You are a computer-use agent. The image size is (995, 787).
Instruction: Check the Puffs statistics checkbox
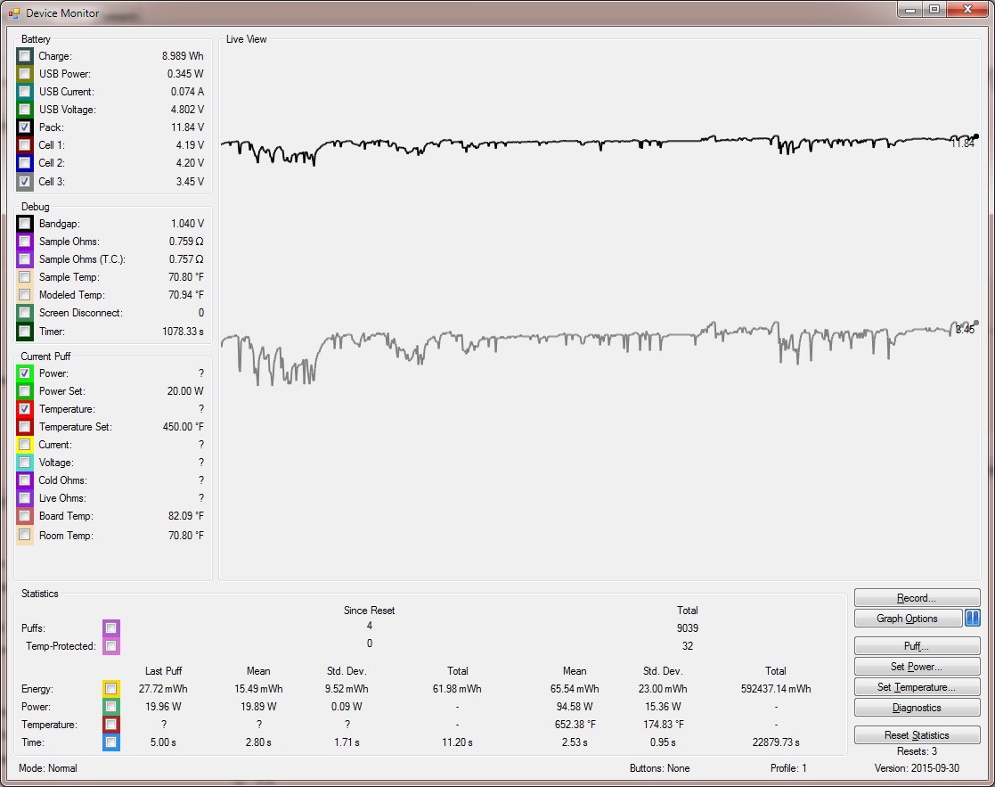click(111, 628)
